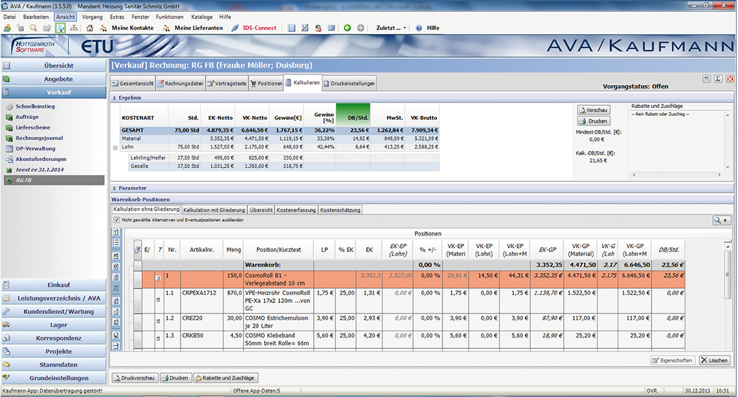
Task: Open the 'Zuletzt ...' dropdown
Action: coord(392,28)
